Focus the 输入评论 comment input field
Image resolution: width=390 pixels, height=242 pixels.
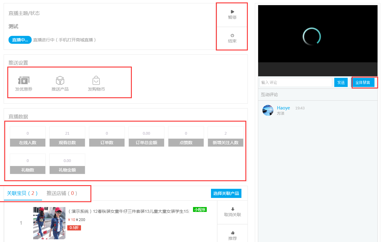point(296,82)
